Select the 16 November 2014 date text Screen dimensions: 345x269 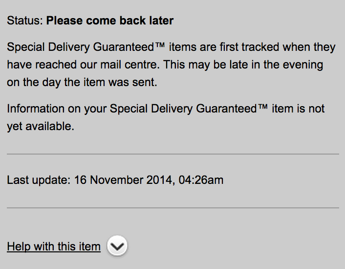[x=123, y=180]
